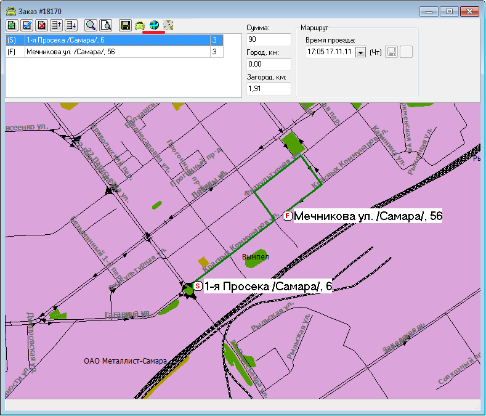Click the delete address red X icon

[41, 25]
